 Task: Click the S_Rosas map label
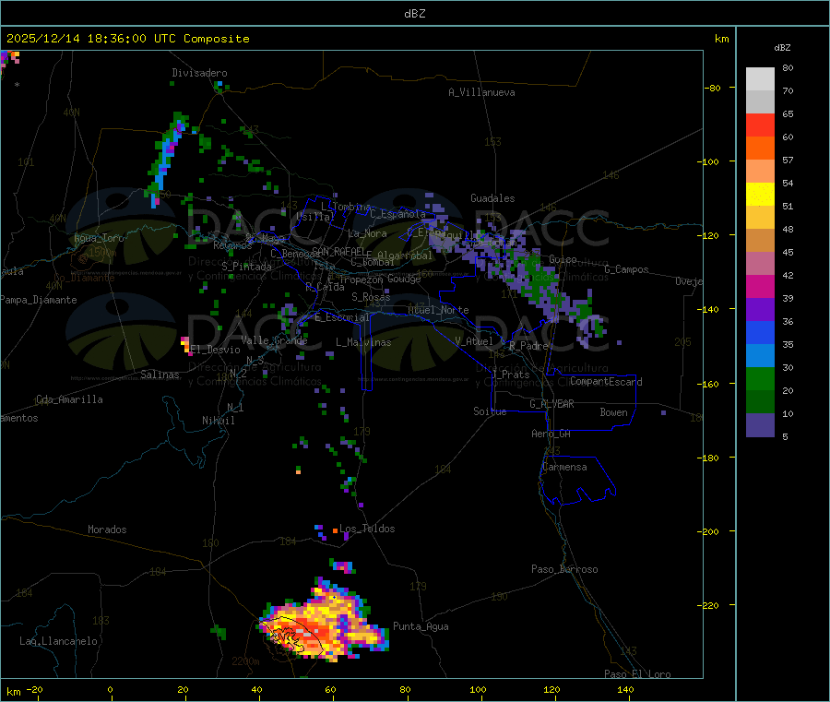coord(371,297)
